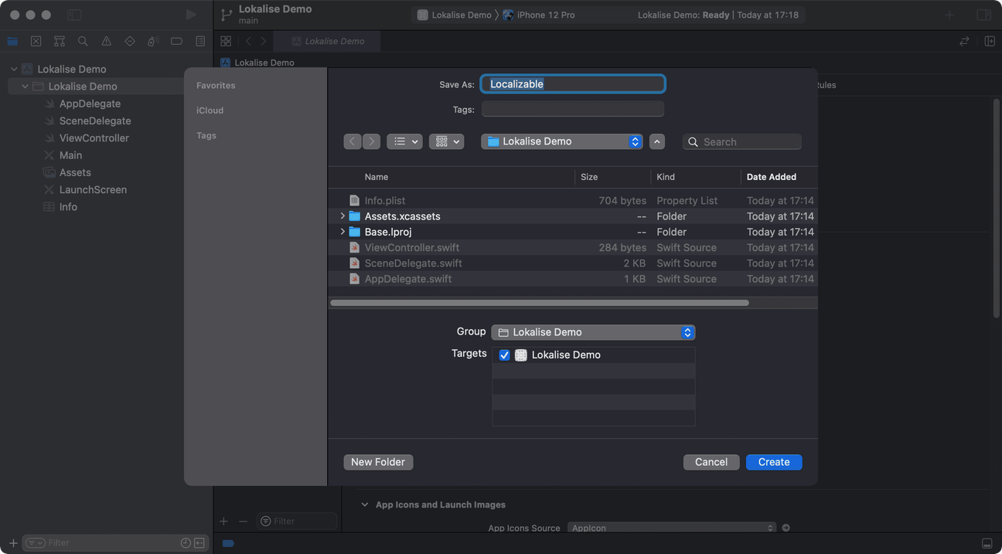Go back in the save dialog

coord(353,141)
